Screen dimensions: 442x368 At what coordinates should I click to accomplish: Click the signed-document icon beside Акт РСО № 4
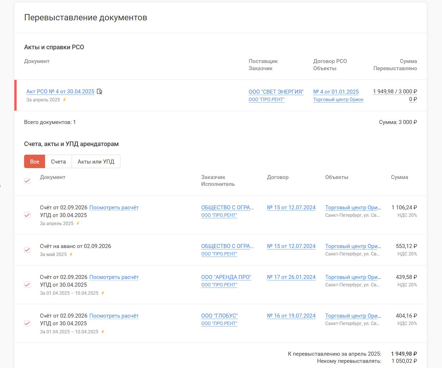[99, 92]
